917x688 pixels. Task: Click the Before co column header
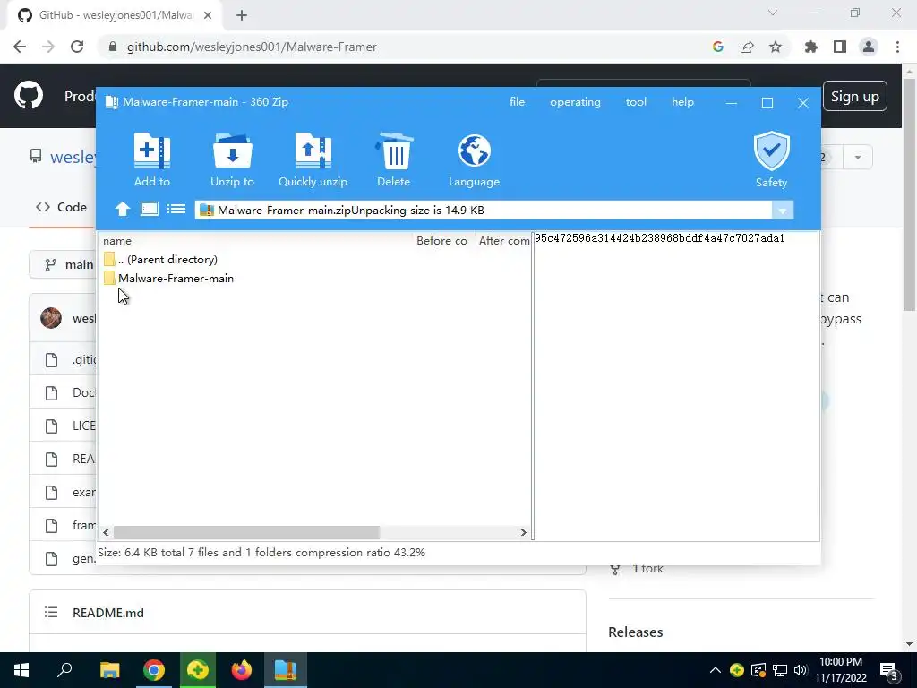[441, 240]
